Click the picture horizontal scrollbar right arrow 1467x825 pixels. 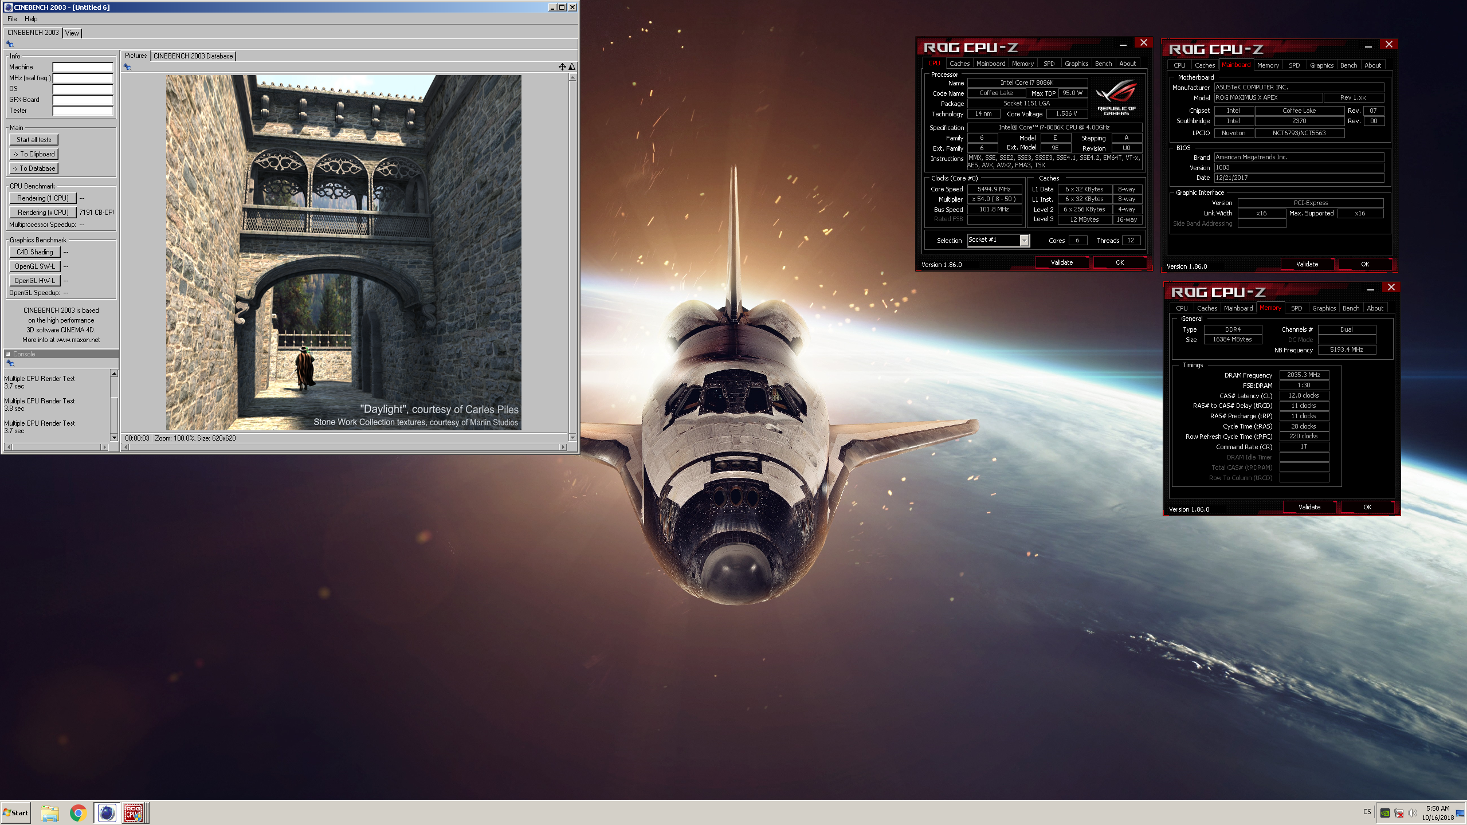(563, 447)
